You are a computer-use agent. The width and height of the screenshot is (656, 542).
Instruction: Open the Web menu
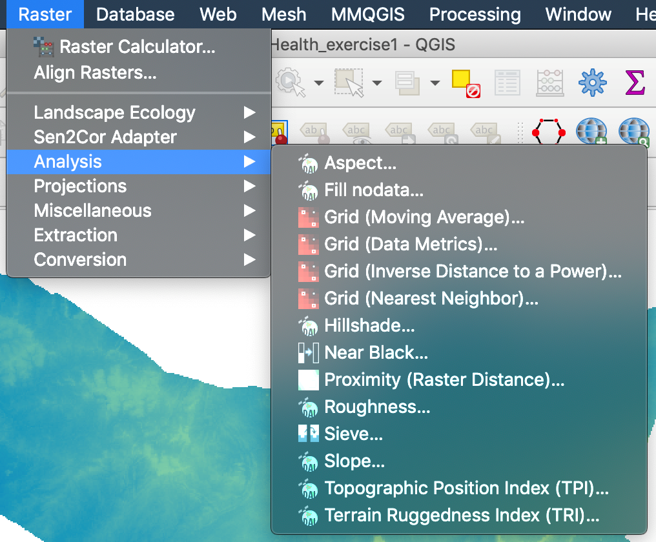point(218,14)
